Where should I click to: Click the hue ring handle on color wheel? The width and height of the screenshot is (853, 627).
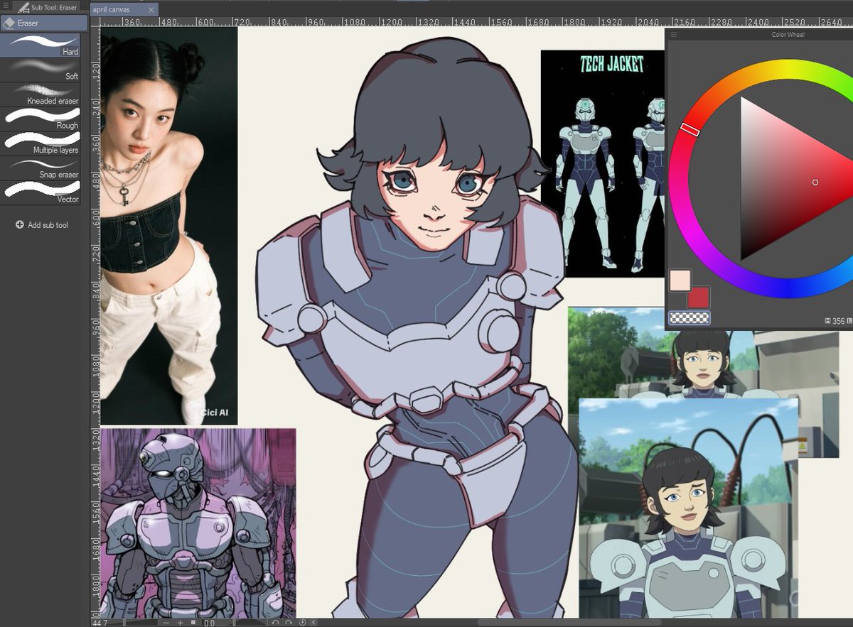(x=690, y=129)
